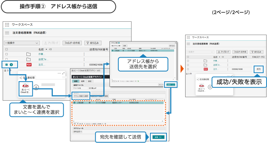Viewport: 267px width, 143px height.
Task: Click 送信 (1) button in plugin window
Action: (158, 137)
